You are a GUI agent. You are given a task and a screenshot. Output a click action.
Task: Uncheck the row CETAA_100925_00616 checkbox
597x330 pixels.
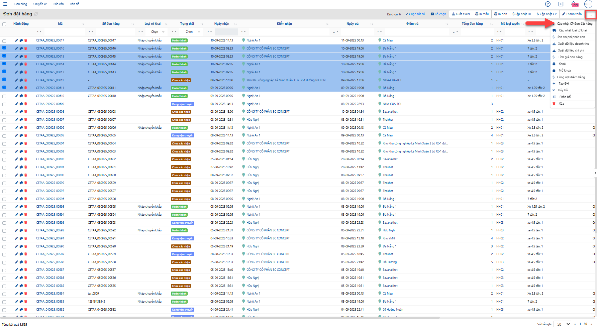coord(4,48)
